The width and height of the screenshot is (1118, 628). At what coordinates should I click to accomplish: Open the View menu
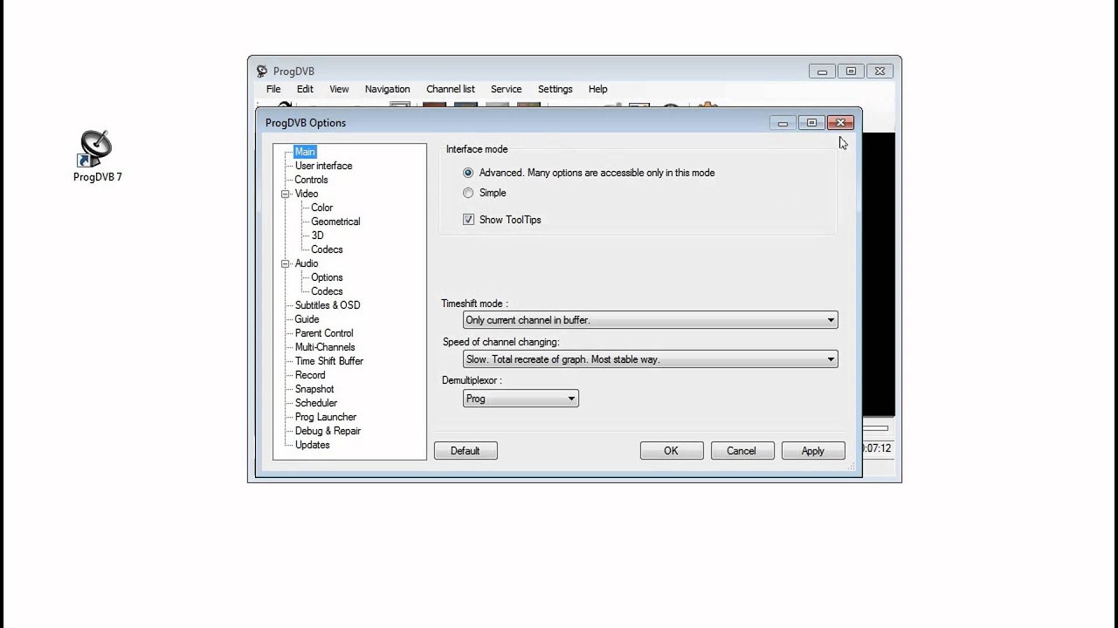coord(339,89)
